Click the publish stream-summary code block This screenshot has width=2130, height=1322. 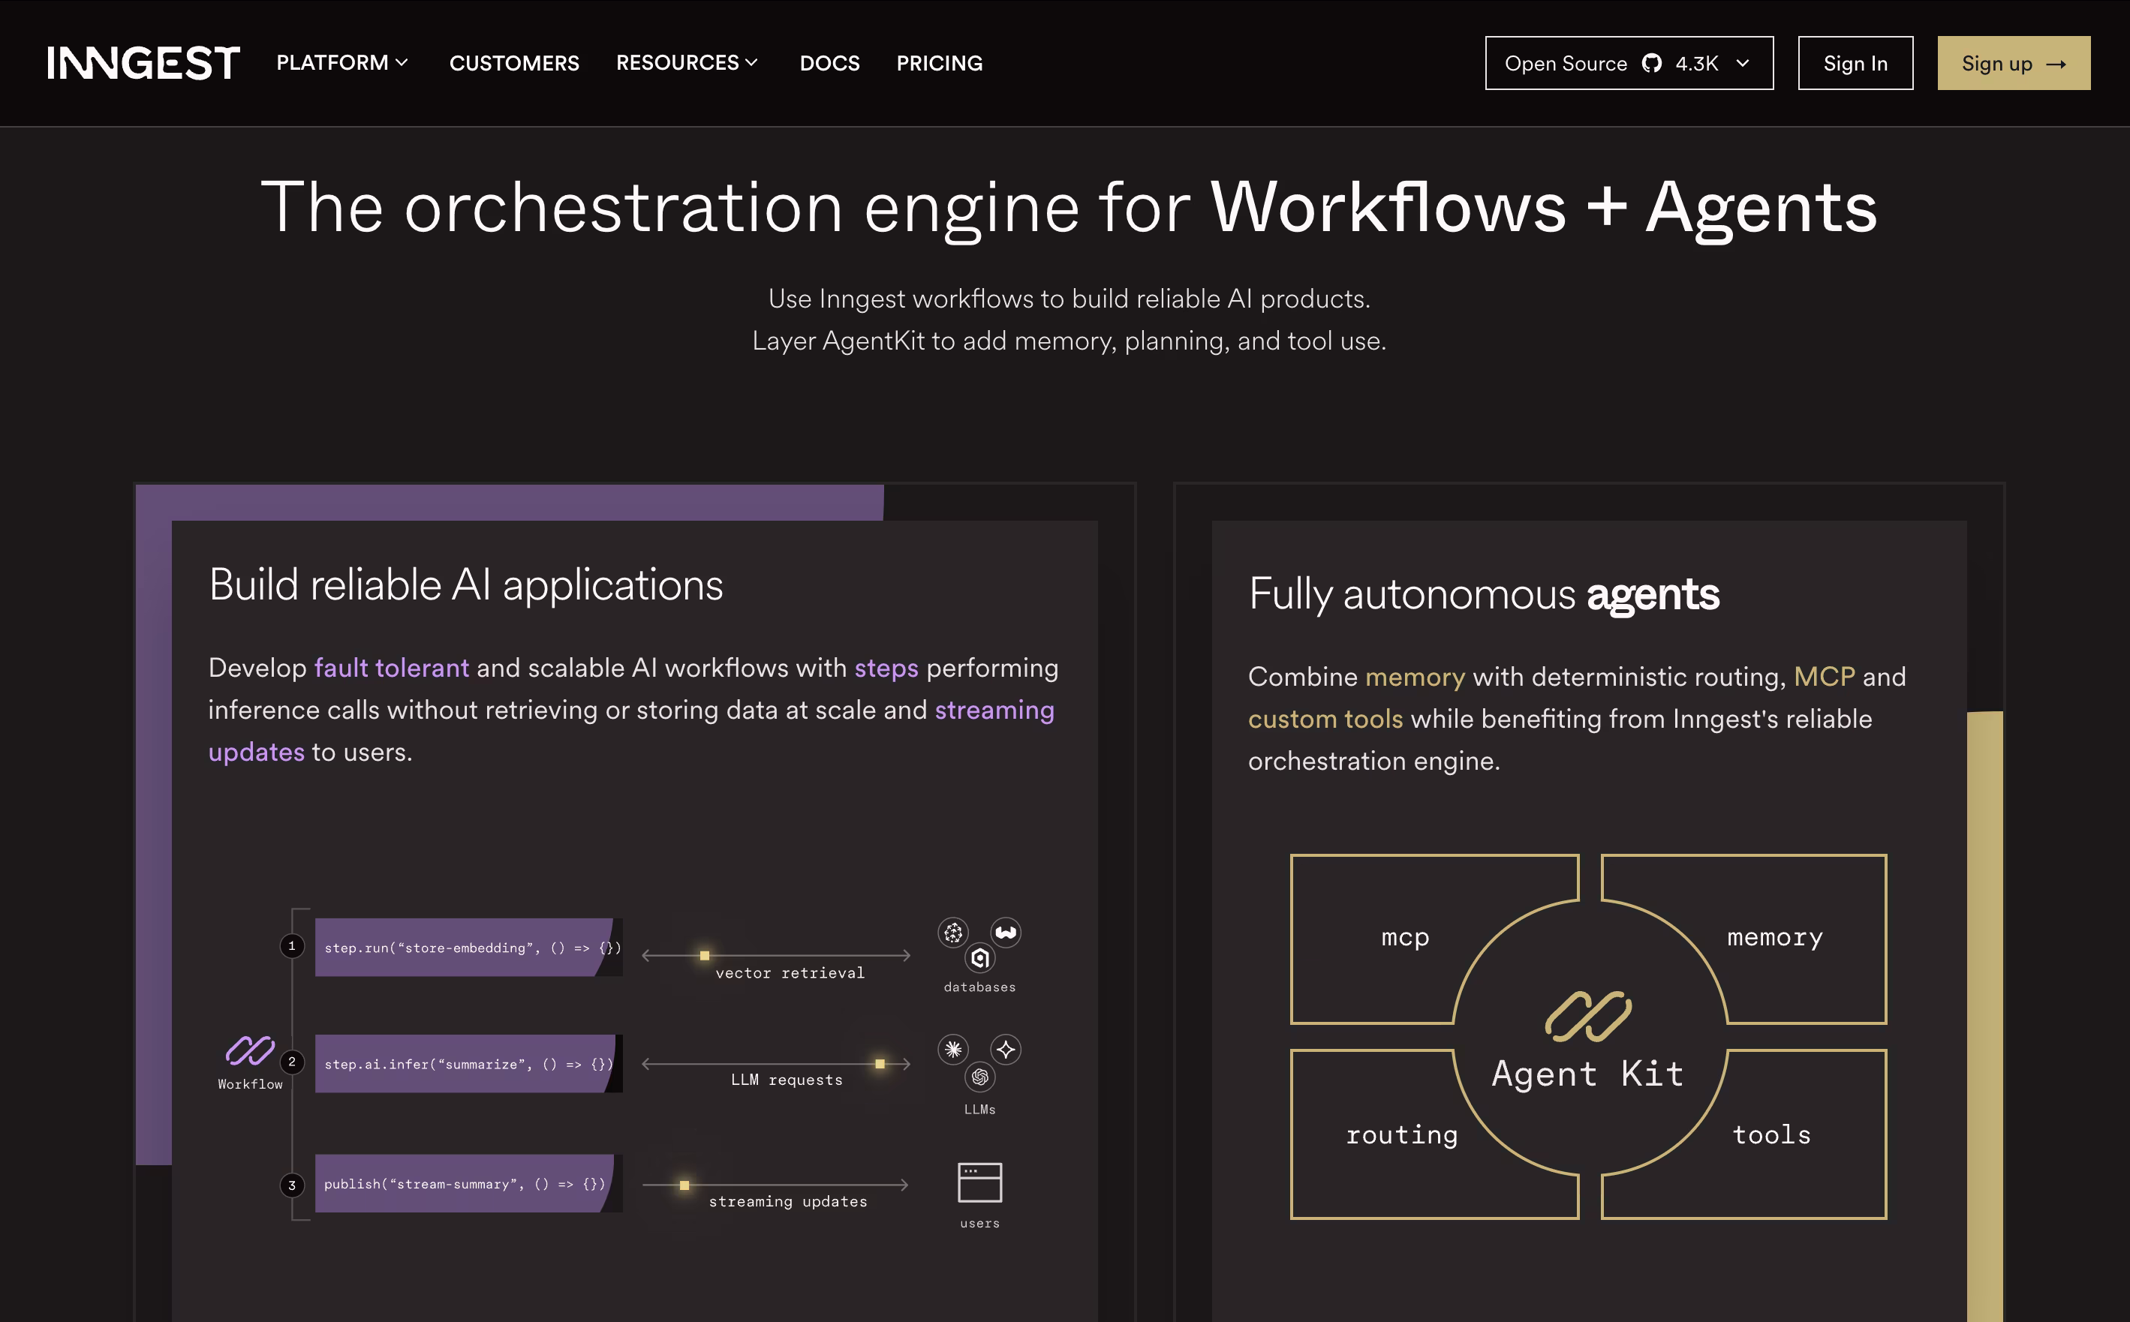click(468, 1184)
